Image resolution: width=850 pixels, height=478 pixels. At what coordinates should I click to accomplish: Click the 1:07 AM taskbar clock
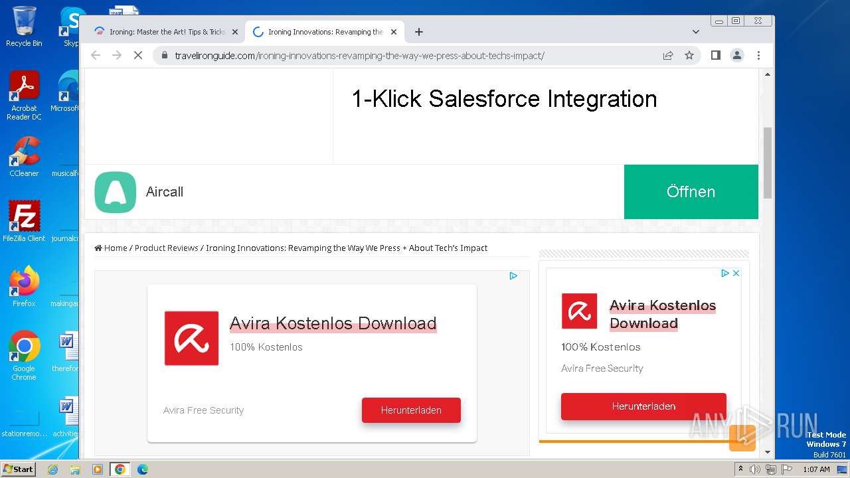point(816,469)
